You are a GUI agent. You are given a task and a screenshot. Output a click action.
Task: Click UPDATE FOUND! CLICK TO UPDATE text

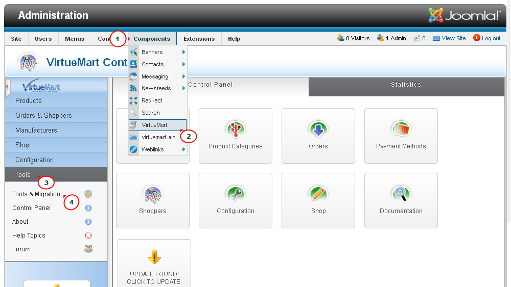coord(154,278)
